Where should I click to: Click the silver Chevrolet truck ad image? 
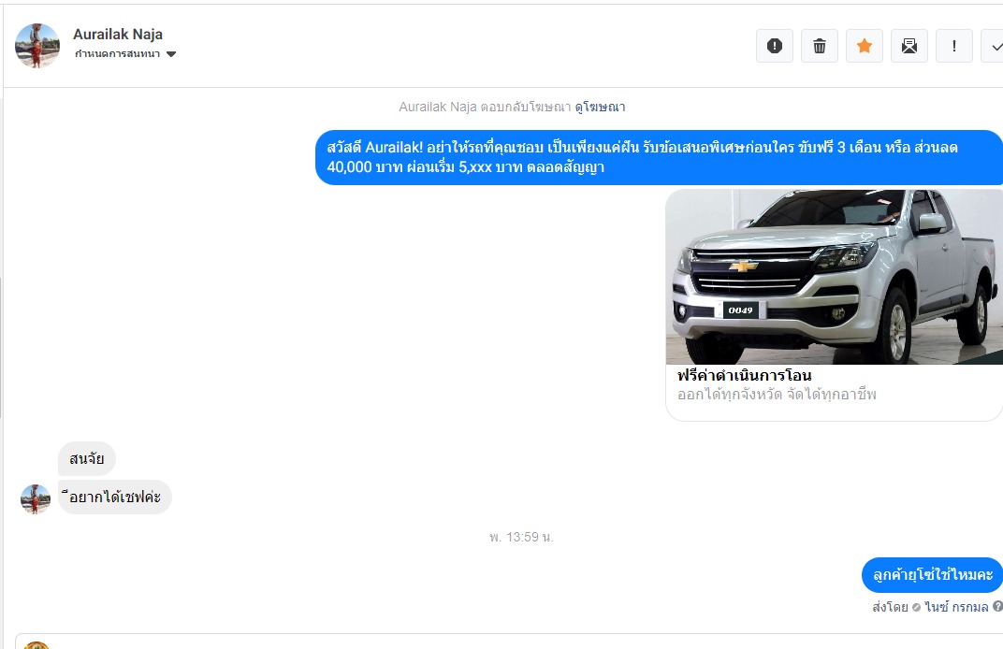(x=833, y=277)
